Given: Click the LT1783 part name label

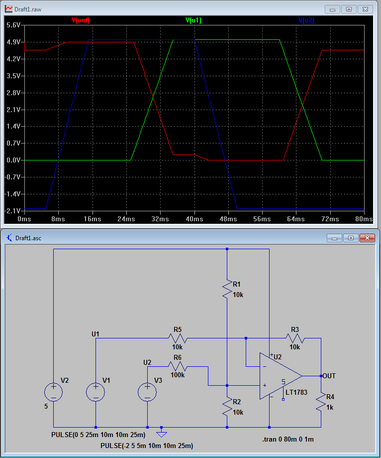Looking at the screenshot, I should tap(296, 392).
